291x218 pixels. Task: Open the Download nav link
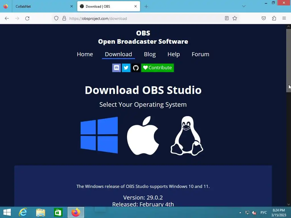[119, 54]
